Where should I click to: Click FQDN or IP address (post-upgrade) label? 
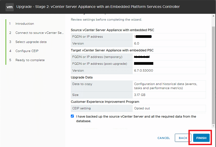point(99,64)
